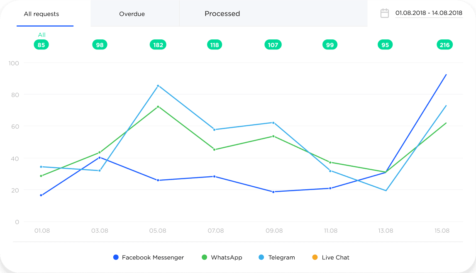The width and height of the screenshot is (476, 273).
Task: Click WhatsApp data point on 05.08
Action: (x=158, y=107)
